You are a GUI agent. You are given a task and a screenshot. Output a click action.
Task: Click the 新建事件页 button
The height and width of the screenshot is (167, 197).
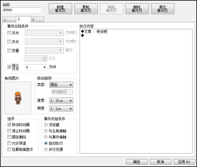point(60,9)
